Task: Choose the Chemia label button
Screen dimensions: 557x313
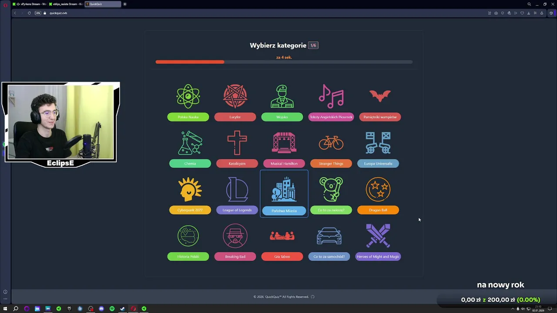Action: coord(190,163)
